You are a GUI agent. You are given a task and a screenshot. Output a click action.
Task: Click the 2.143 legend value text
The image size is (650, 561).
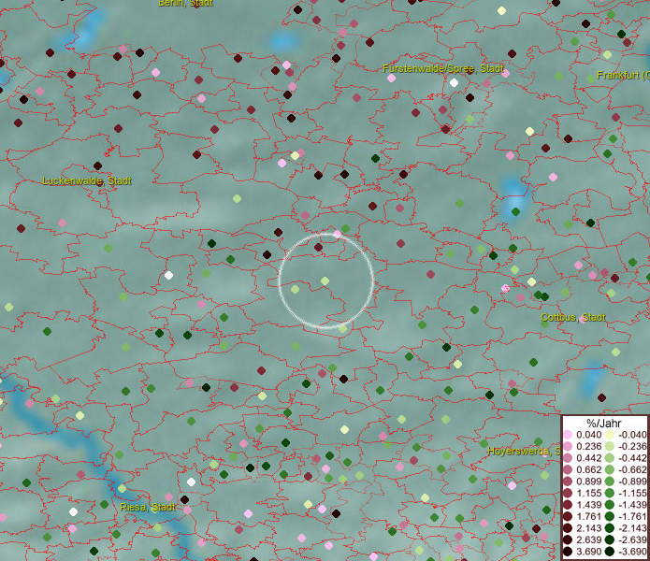coord(588,528)
